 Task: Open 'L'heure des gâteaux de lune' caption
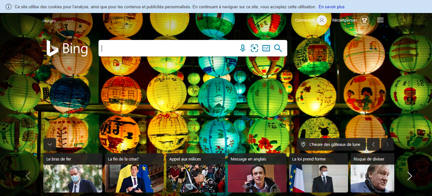(x=334, y=144)
